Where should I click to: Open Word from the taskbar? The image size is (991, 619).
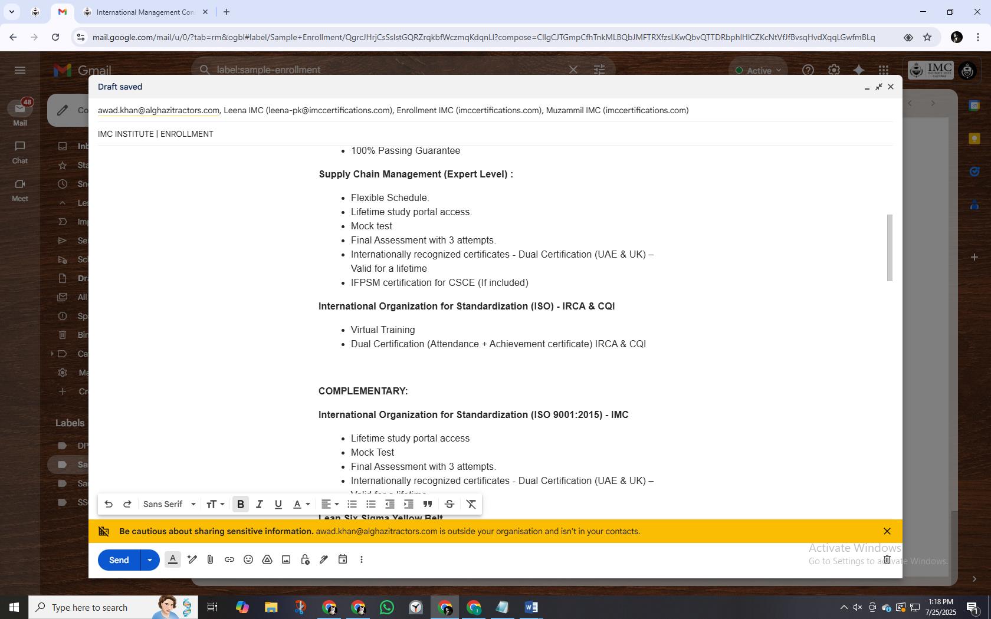(531, 607)
